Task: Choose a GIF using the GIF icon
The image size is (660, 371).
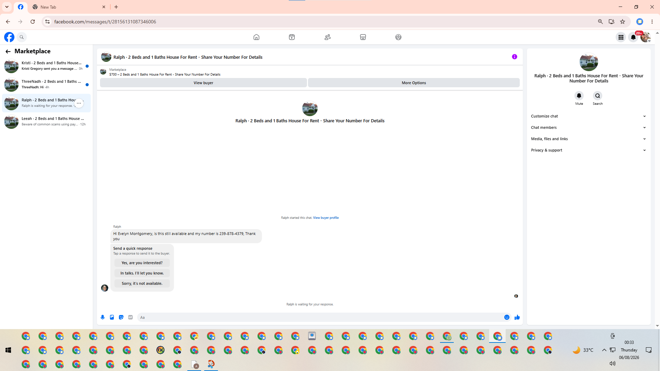Action: 130,317
